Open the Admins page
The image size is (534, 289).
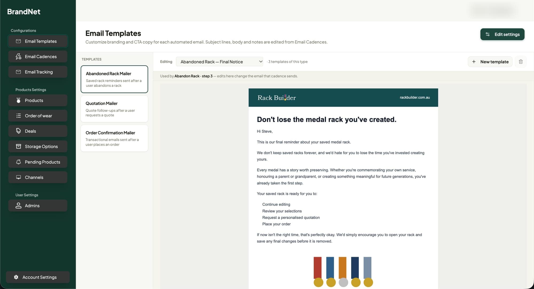38,206
